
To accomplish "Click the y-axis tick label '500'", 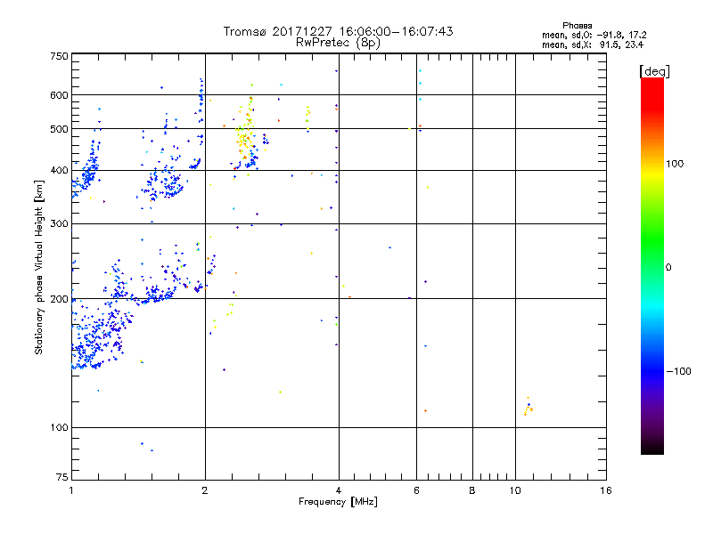I will (x=59, y=129).
